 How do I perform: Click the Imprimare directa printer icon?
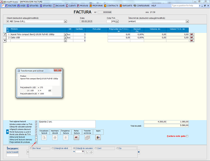(55, 137)
